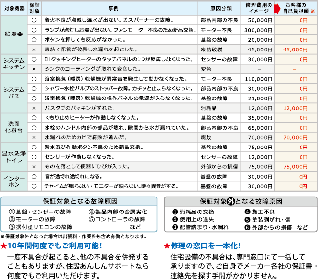Click the システムキッチン category cell

pyautogui.click(x=14, y=64)
